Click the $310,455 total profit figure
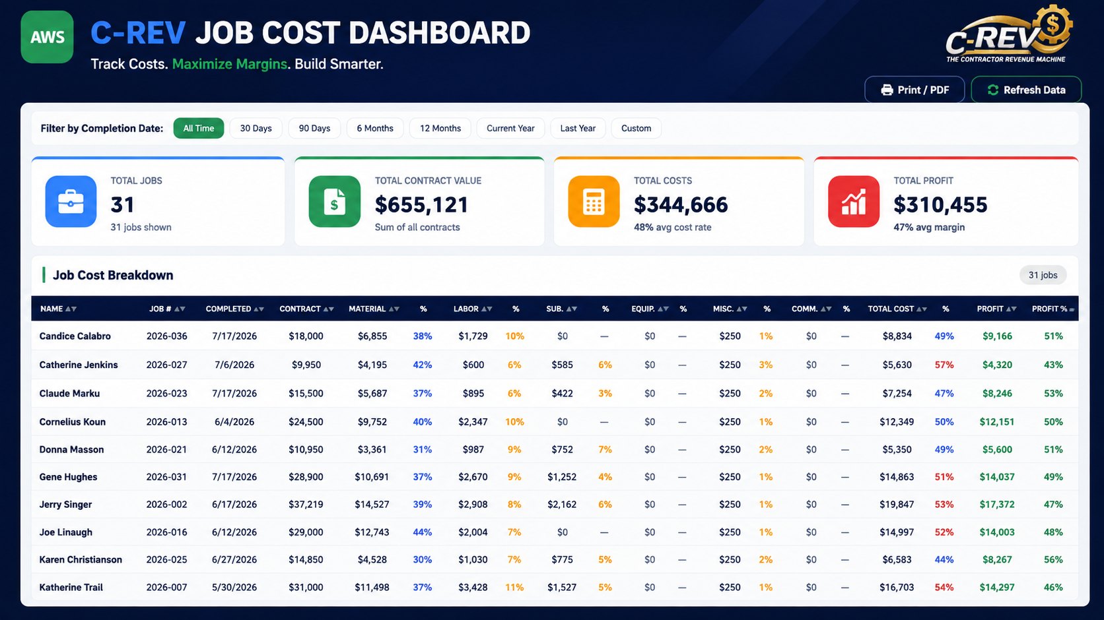Viewport: 1104px width, 620px height. [940, 205]
